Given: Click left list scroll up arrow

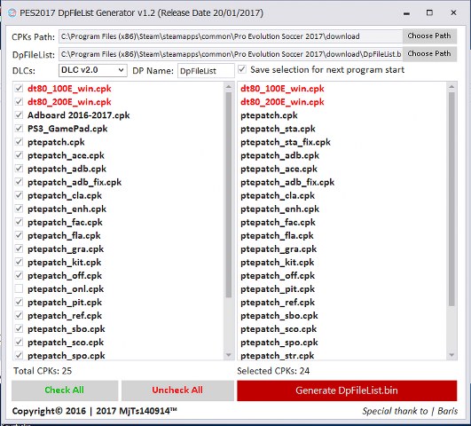Looking at the screenshot, I should coord(229,87).
